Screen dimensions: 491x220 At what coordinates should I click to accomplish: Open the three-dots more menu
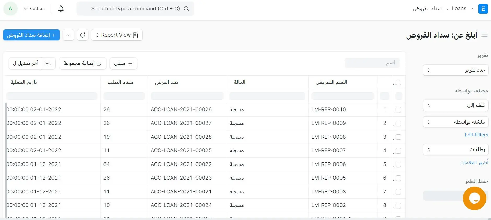click(x=68, y=35)
